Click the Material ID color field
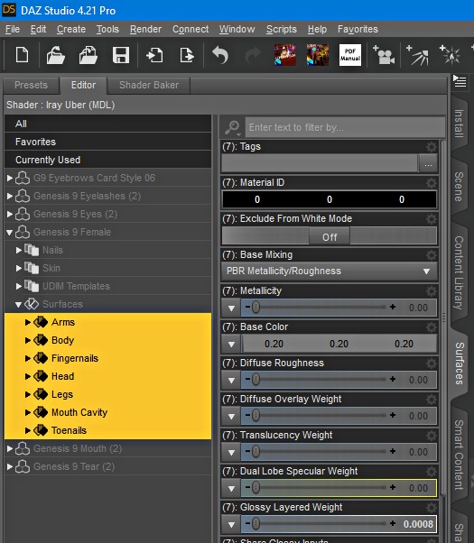 [330, 199]
